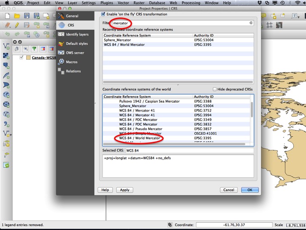Open project with yellow folder icon

tap(17, 16)
